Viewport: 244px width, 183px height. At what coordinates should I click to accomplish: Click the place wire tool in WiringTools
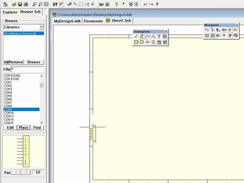(x=207, y=30)
